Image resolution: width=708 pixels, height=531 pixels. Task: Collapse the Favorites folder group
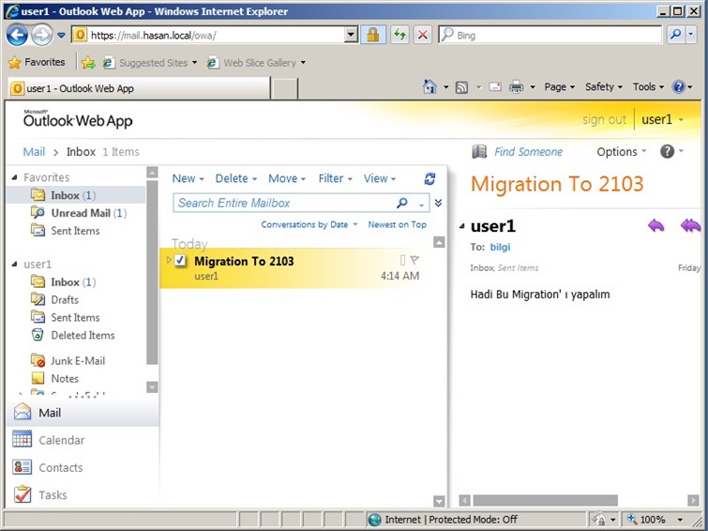pos(14,177)
